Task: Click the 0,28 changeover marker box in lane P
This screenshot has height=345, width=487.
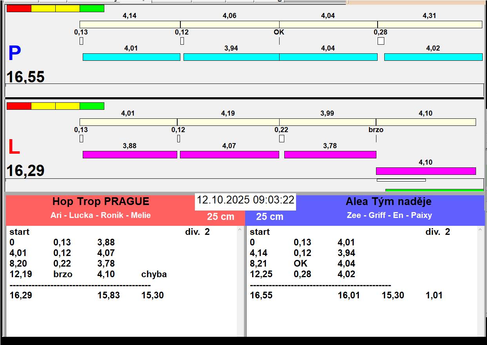Action: 381,41
